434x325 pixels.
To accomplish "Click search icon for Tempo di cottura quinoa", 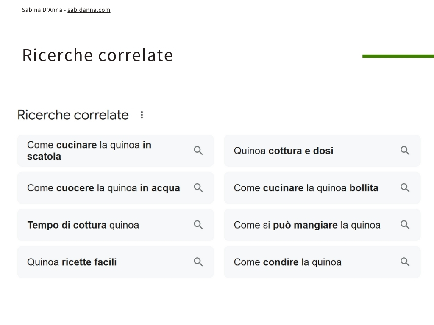I will (198, 225).
